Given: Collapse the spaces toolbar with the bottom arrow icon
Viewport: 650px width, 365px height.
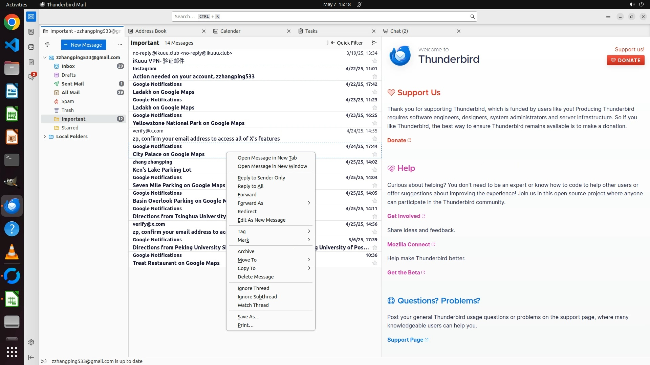Looking at the screenshot, I should coord(31,357).
